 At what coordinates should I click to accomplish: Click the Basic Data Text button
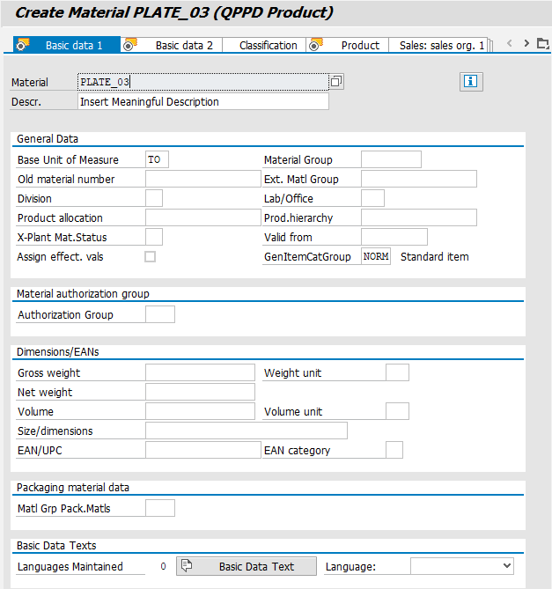tap(247, 566)
